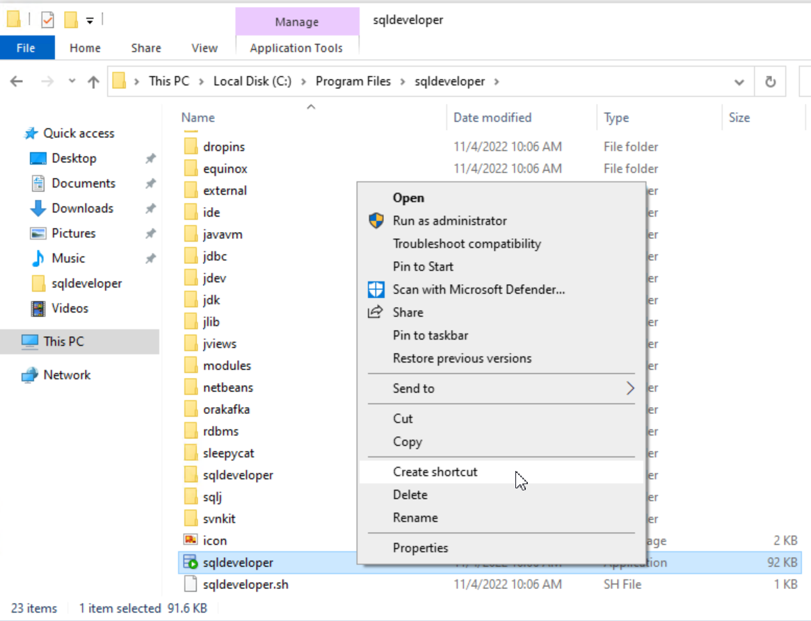Viewport: 811px width, 621px height.
Task: Click Local Disk (C:) in the breadcrumb
Action: click(x=252, y=81)
